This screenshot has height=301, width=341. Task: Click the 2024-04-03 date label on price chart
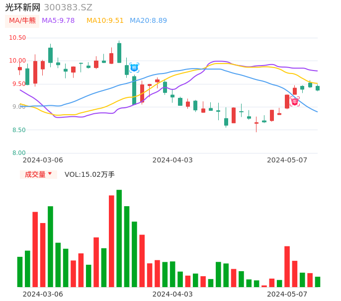coord(172,160)
